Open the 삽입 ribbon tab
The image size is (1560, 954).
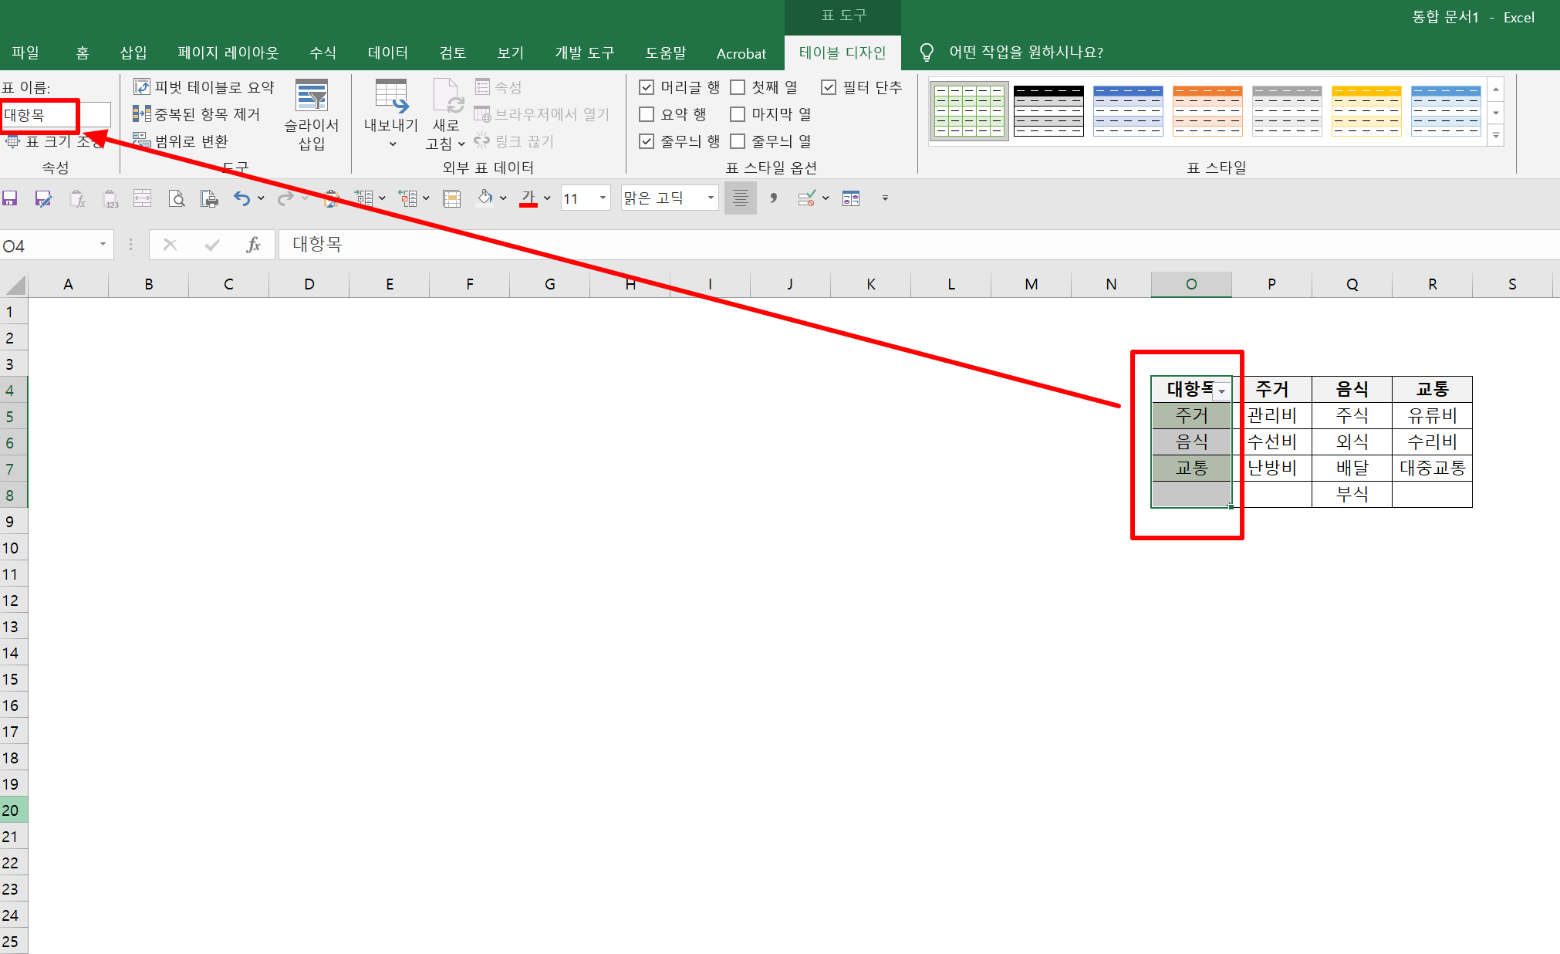[133, 52]
